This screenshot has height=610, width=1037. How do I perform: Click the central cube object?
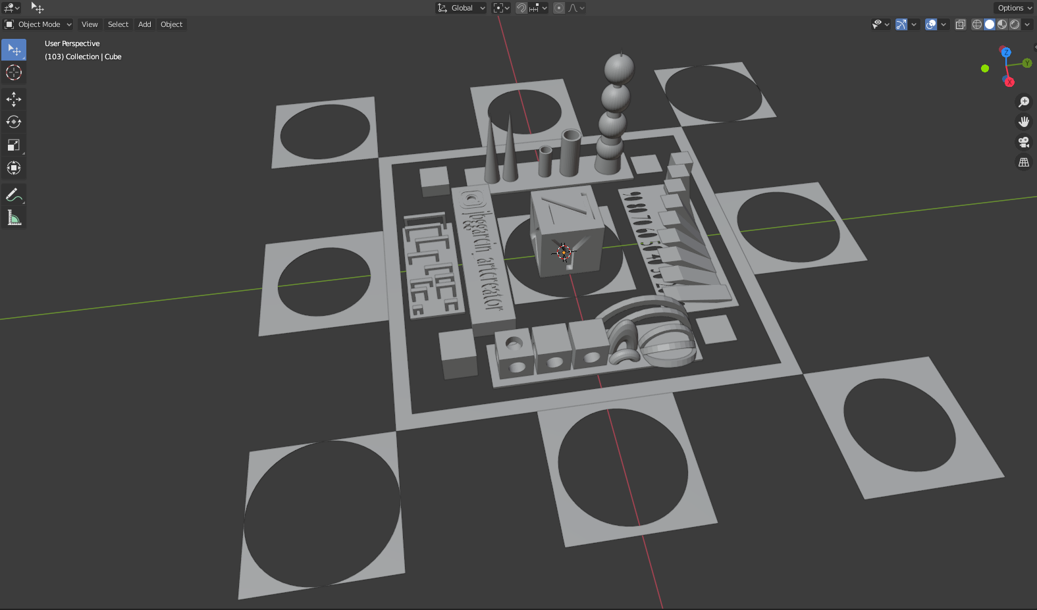(x=567, y=231)
